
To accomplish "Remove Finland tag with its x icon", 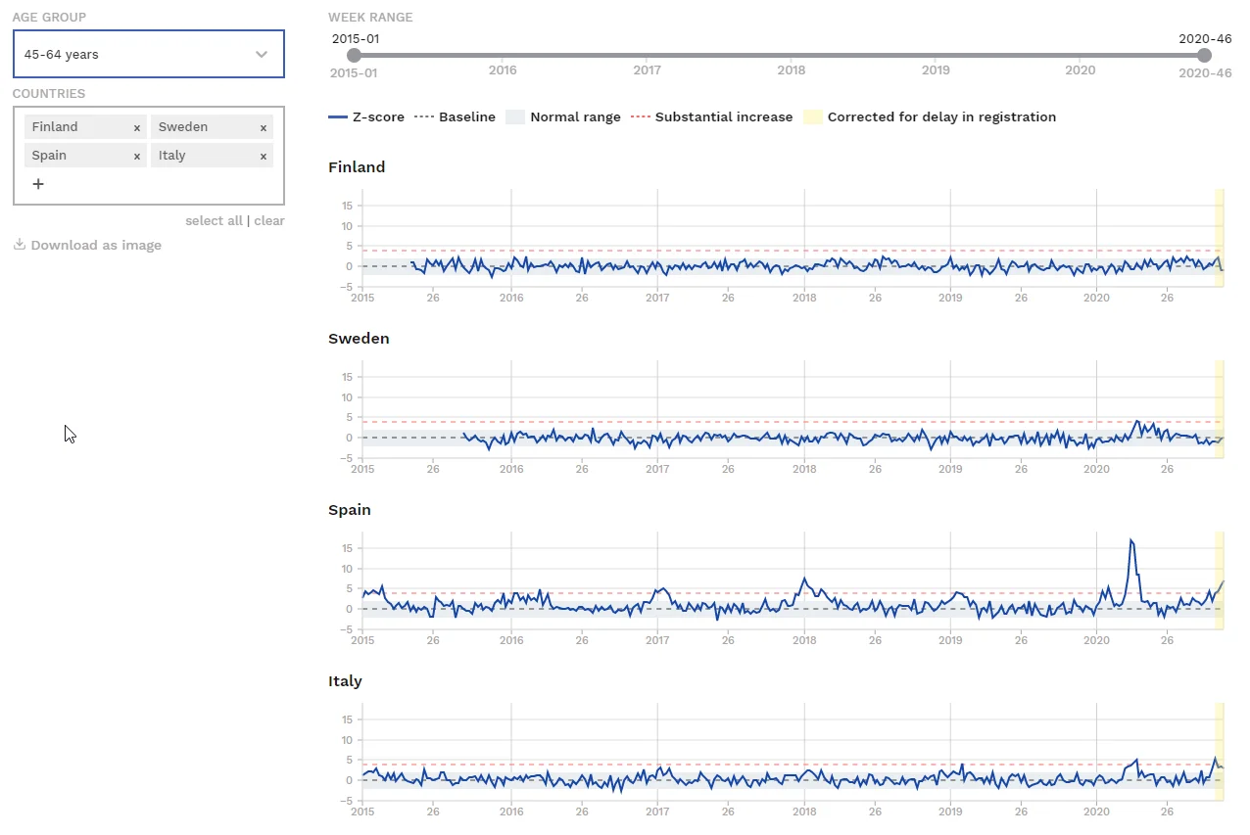I will [x=137, y=128].
